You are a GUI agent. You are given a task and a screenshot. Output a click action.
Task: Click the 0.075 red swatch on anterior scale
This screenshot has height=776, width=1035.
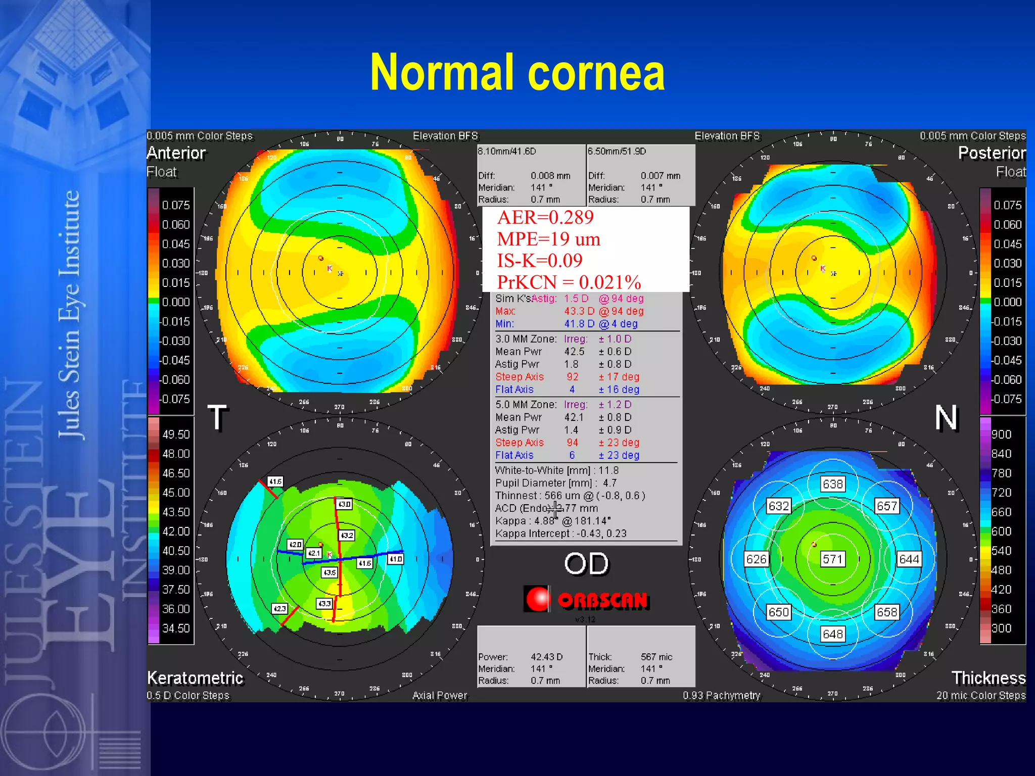click(154, 205)
